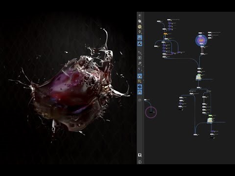Open the circled info icon
This screenshot has width=235, height=176.
[140, 162]
